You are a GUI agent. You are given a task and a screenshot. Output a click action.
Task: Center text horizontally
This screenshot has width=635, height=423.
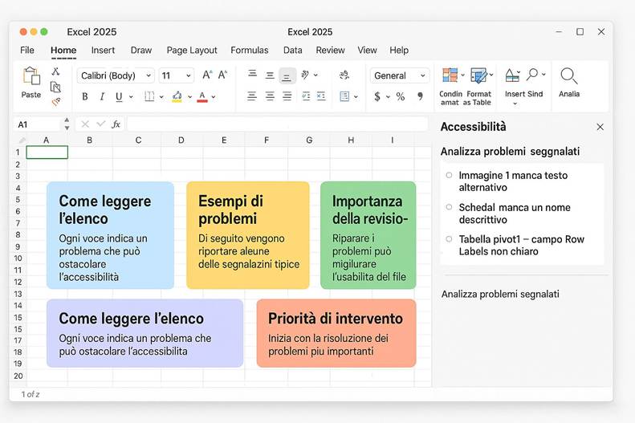(x=270, y=96)
